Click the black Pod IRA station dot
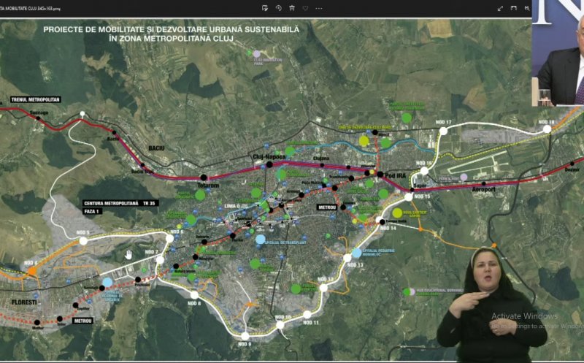584x363 pixels. (x=380, y=175)
